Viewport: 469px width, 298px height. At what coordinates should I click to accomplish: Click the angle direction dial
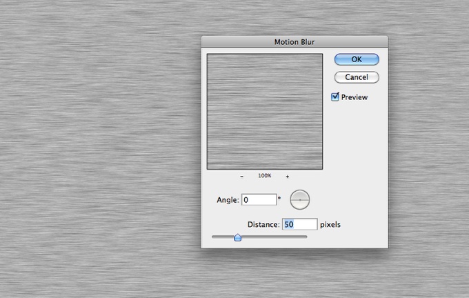pos(300,199)
